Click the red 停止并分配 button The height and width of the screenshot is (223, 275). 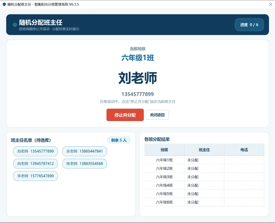coord(125,115)
